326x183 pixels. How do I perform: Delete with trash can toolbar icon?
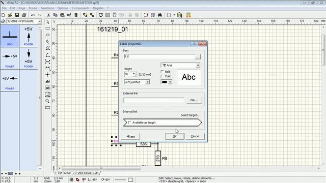pyautogui.click(x=76, y=15)
